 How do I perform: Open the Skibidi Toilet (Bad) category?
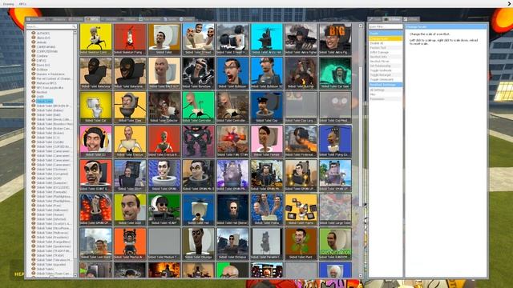pos(48,115)
